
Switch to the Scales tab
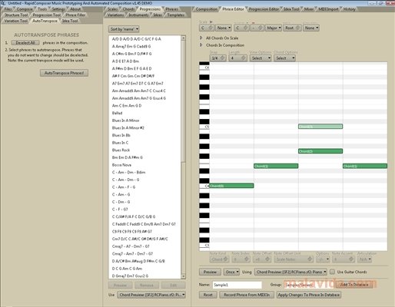click(x=112, y=9)
